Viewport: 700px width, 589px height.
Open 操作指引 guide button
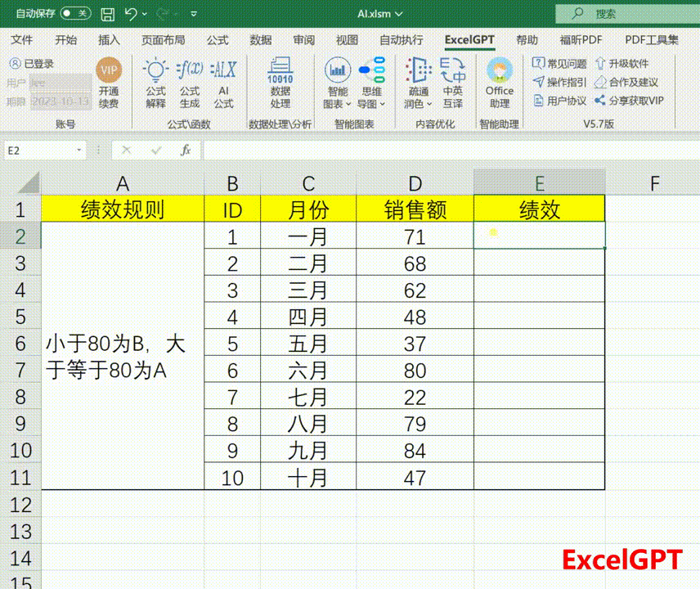(559, 82)
